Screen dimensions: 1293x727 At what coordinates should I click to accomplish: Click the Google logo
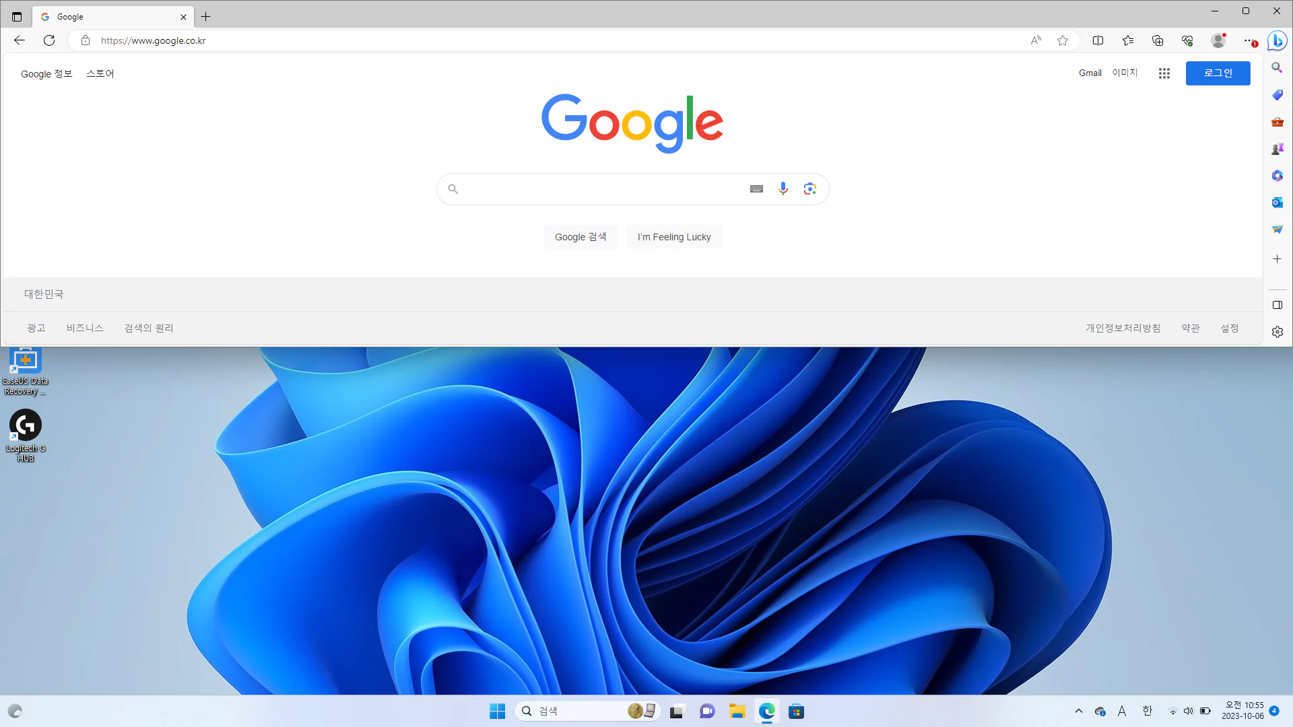coord(632,123)
